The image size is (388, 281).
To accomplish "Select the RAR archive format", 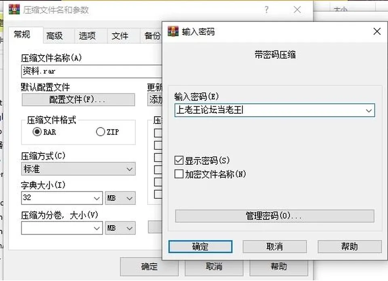I will (37, 131).
